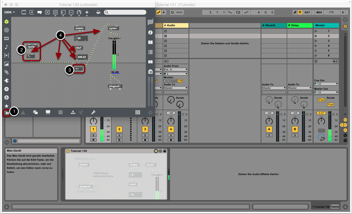Select the B Delay track header

point(300,25)
